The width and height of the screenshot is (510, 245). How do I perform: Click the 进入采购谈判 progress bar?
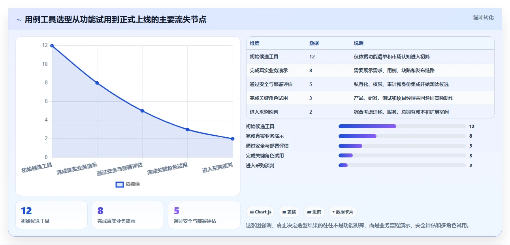(x=402, y=165)
